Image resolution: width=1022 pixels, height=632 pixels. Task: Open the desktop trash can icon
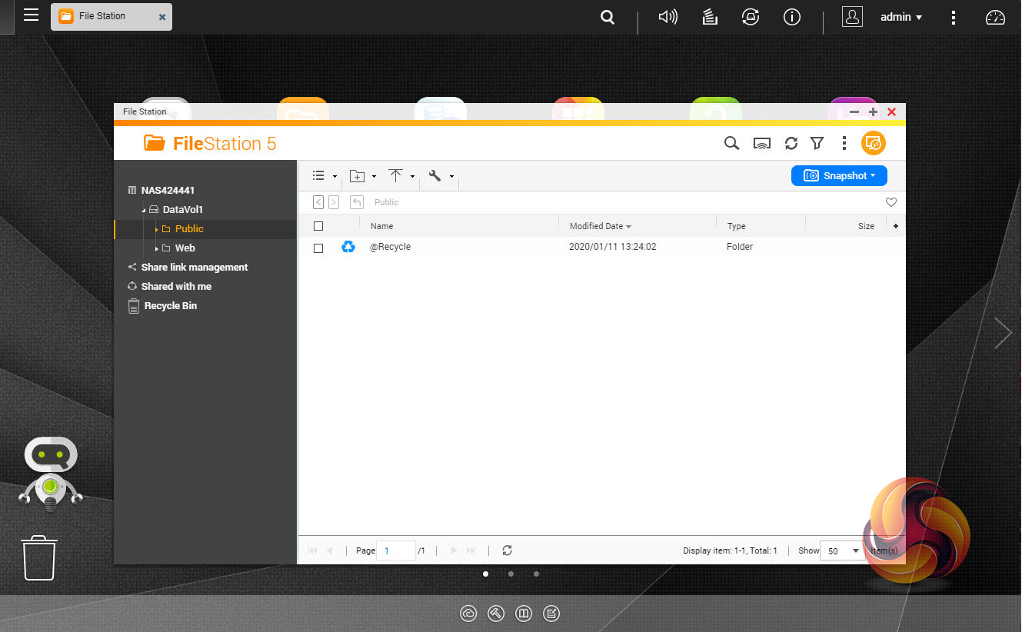[38, 558]
